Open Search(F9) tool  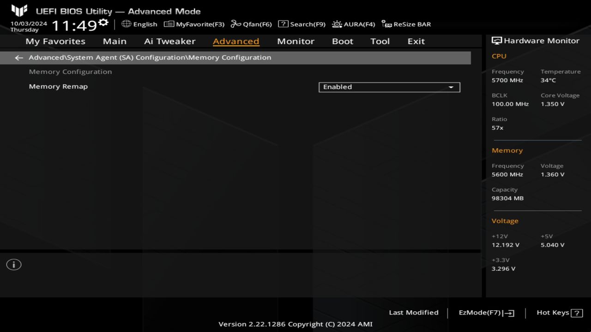pyautogui.click(x=302, y=24)
